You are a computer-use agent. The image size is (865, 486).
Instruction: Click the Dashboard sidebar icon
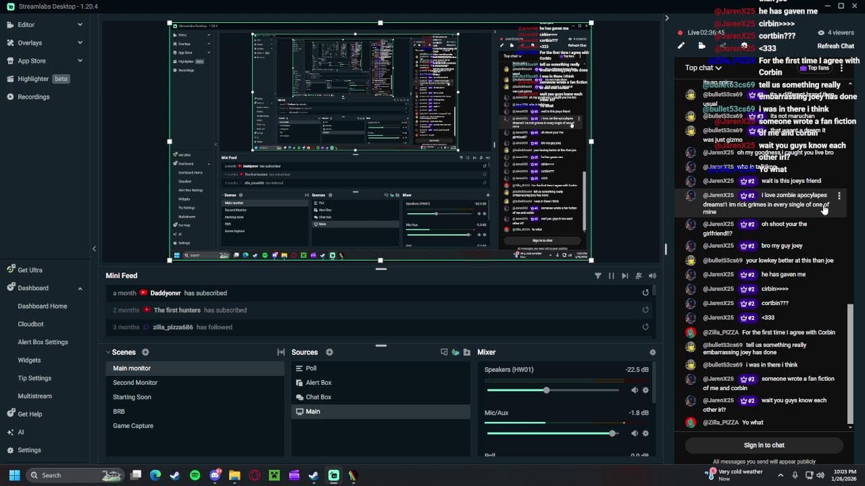pos(11,288)
